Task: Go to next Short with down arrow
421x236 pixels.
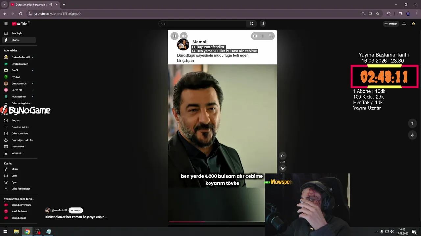Action: tap(412, 135)
